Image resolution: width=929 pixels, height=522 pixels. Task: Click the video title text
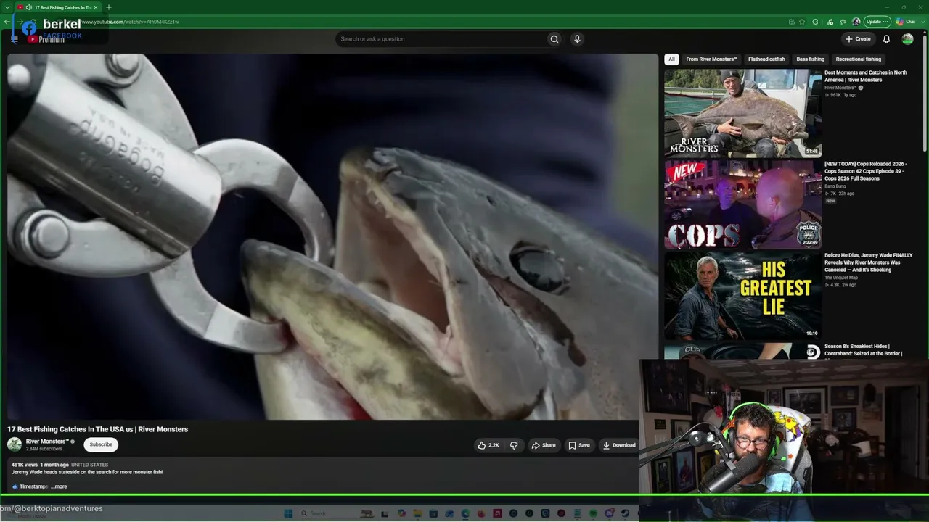click(98, 429)
